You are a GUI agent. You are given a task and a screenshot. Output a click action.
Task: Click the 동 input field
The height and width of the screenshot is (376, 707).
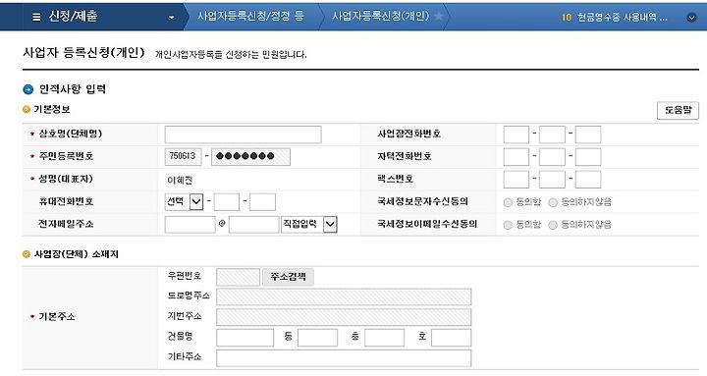(317, 338)
